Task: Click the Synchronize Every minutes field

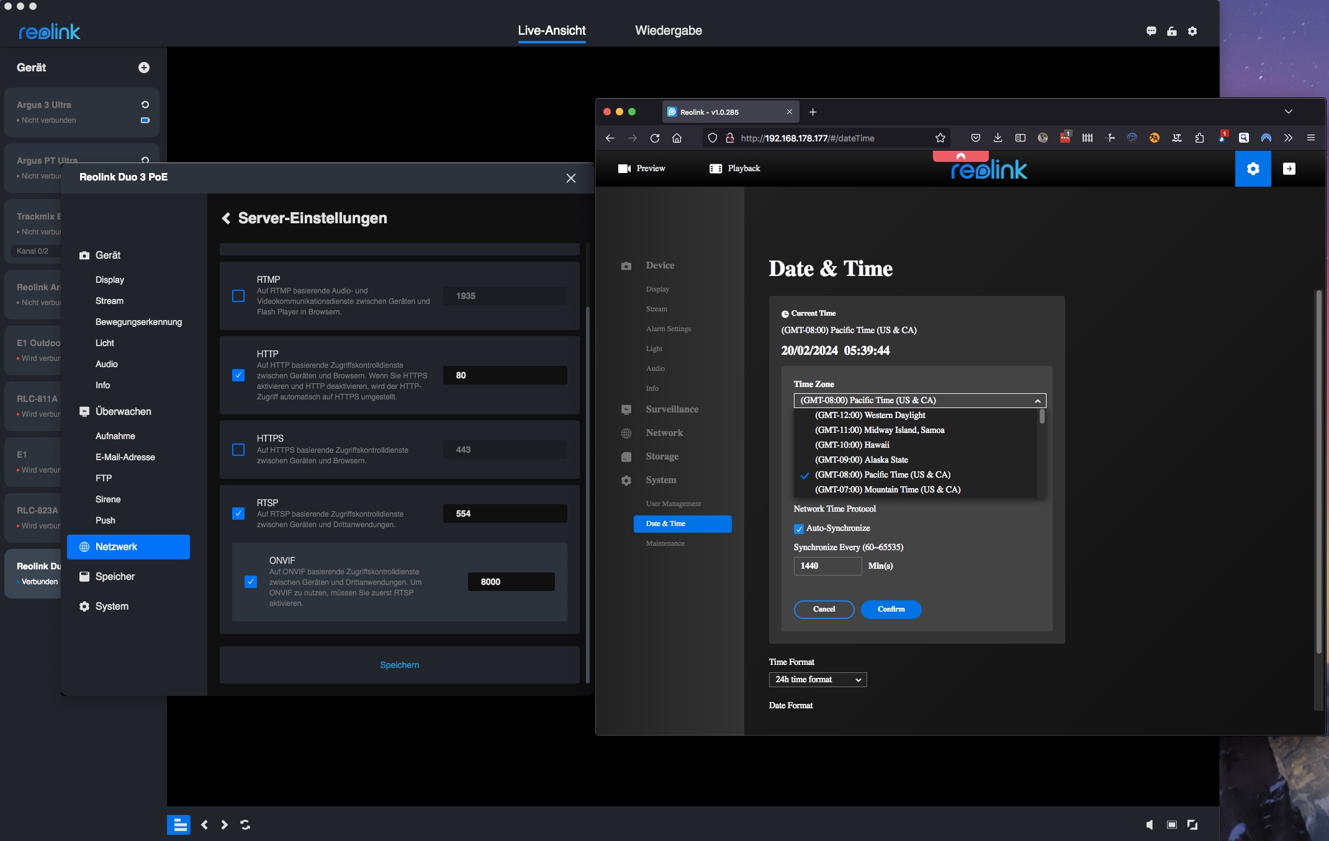Action: pos(827,566)
